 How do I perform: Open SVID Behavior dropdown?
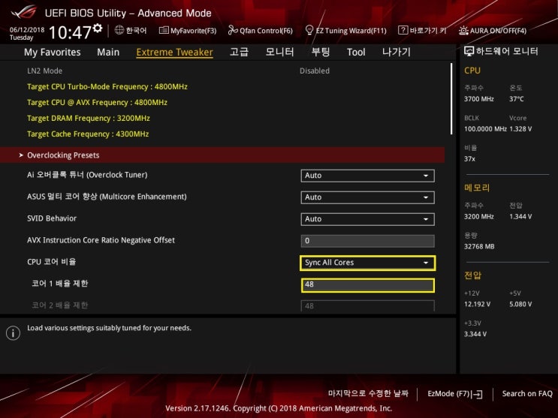(x=367, y=219)
